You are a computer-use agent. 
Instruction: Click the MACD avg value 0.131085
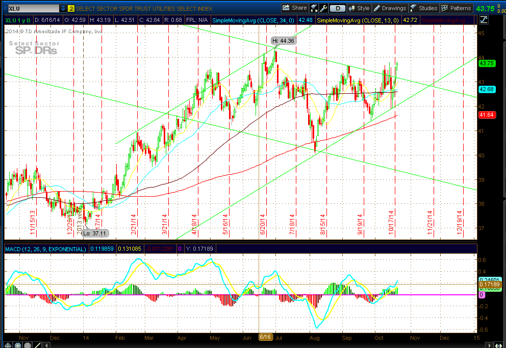pyautogui.click(x=130, y=249)
